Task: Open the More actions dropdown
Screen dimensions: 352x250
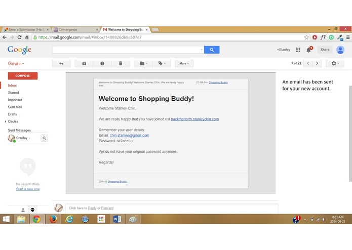Action: (184, 63)
